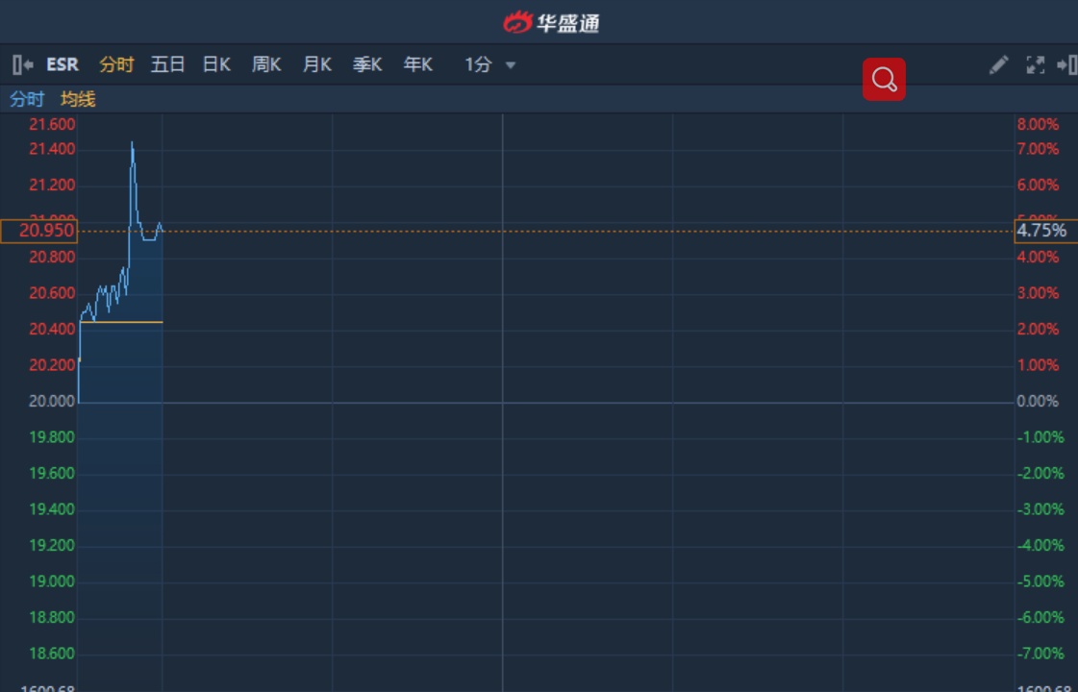Click the -3.00% percentage axis label

point(1040,509)
